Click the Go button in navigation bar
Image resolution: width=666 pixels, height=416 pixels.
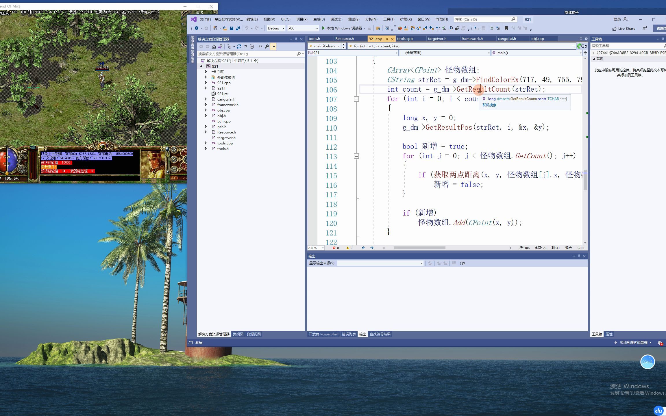pos(582,46)
